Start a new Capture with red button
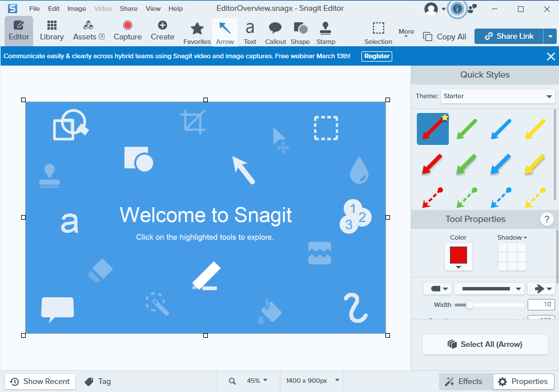Screen dimensions: 559x392 (127, 31)
